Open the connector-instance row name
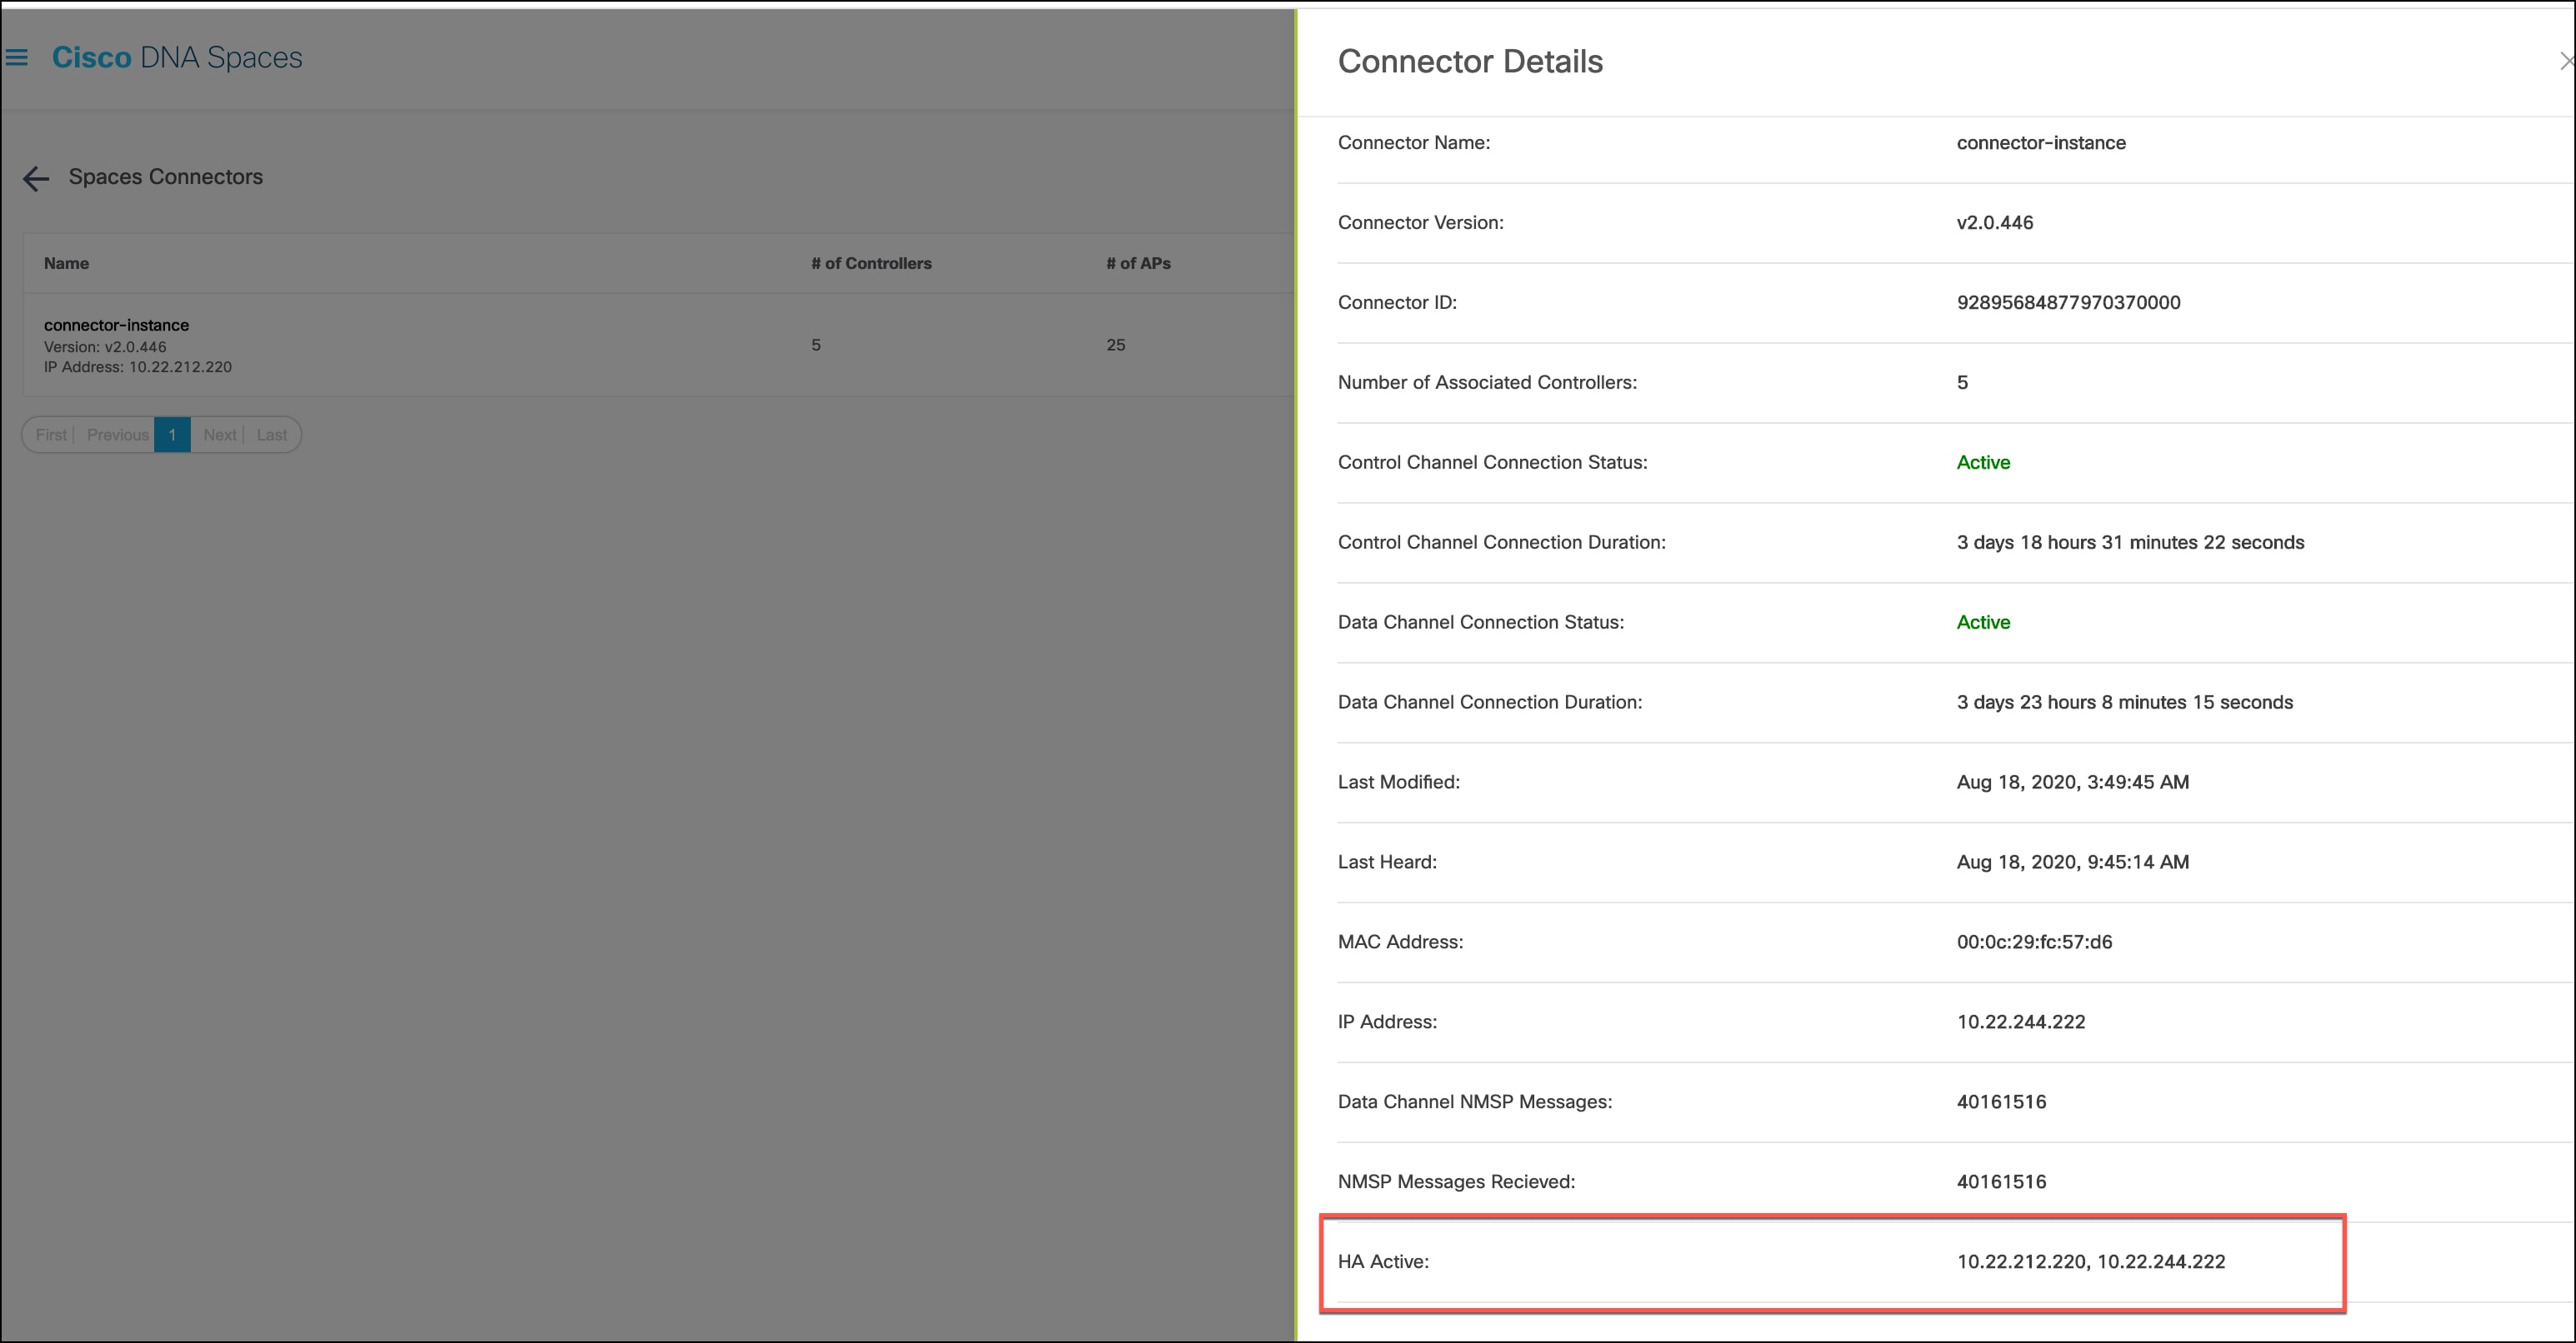 [116, 325]
